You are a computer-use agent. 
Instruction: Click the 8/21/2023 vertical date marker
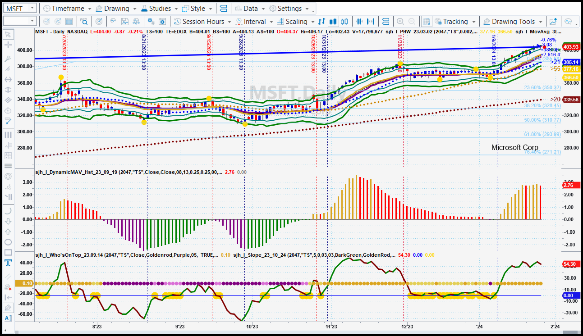click(x=144, y=53)
